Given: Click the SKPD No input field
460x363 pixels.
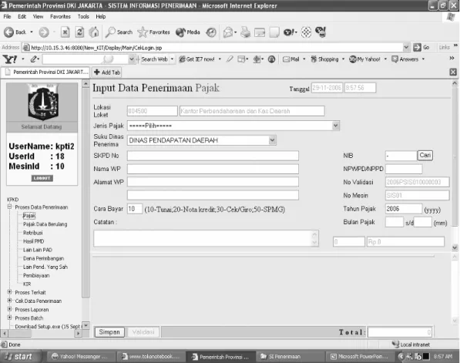Looking at the screenshot, I should (213, 156).
